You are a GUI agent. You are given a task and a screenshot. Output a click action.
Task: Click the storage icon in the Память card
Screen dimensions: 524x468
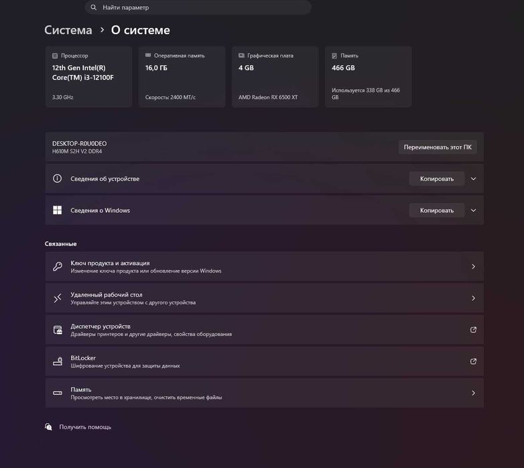point(334,56)
